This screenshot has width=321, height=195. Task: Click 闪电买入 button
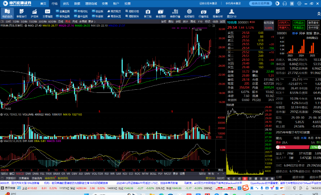(x=284, y=23)
